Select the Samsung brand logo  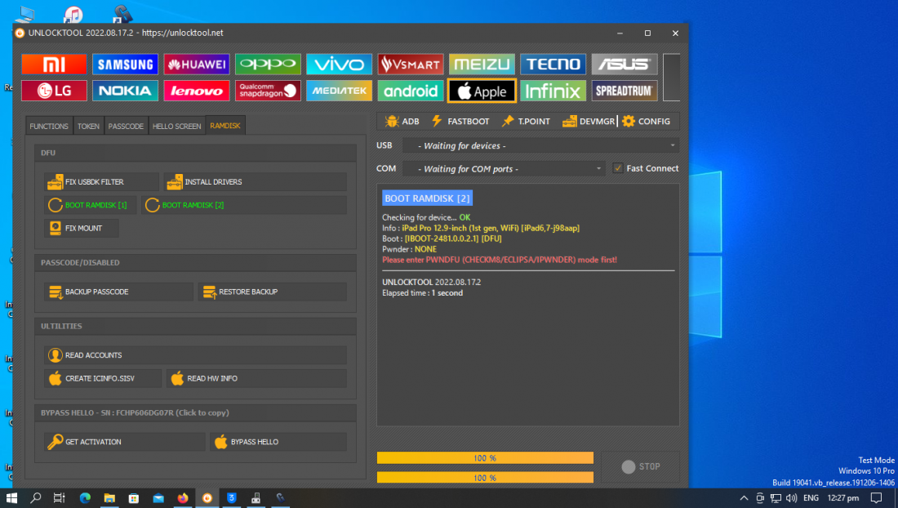125,65
